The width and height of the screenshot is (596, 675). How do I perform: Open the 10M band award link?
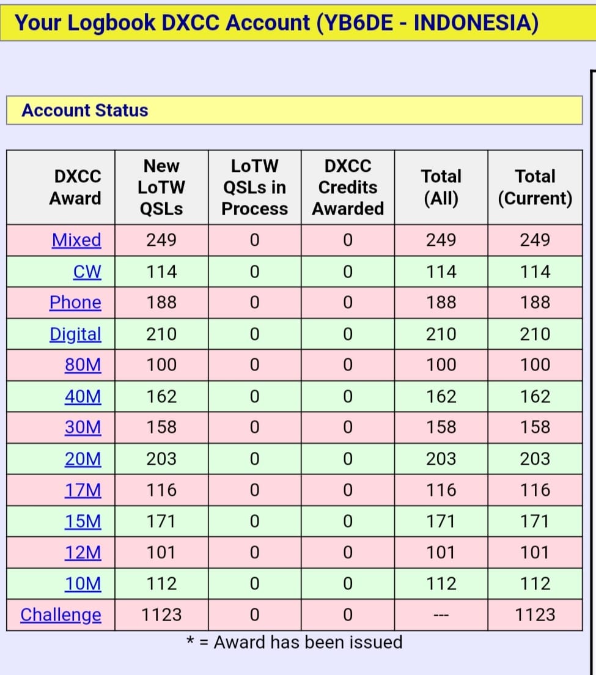(83, 584)
